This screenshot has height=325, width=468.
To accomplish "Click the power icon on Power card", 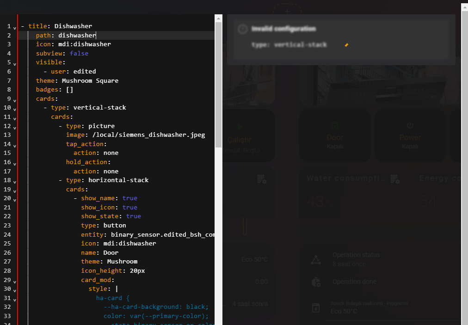I will click(410, 125).
